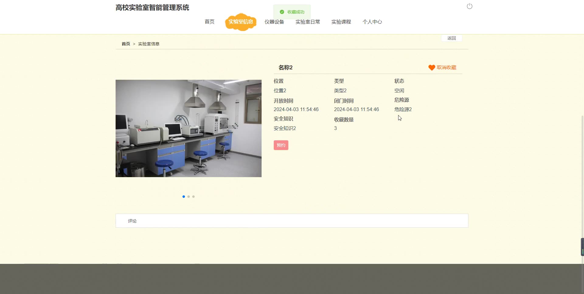584x294 pixels.
Task: Click the 返回 button
Action: [x=452, y=38]
